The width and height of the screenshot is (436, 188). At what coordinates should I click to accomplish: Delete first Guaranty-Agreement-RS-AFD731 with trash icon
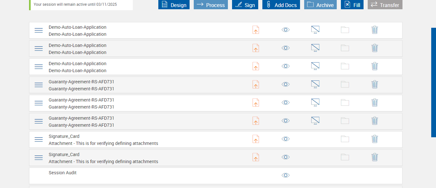375,84
